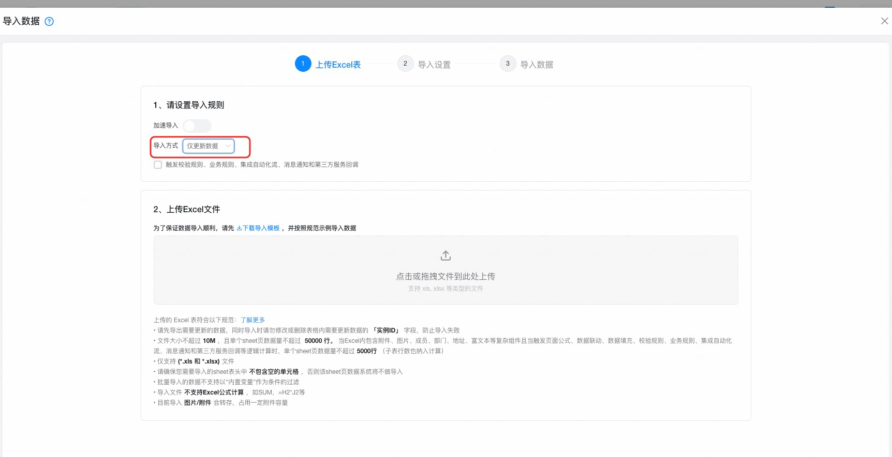Click the step 1 numbered circle

tap(303, 64)
